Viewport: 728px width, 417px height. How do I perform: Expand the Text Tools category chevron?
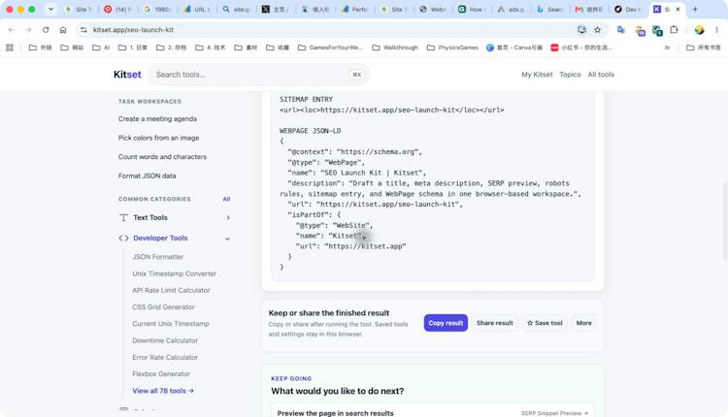(228, 217)
